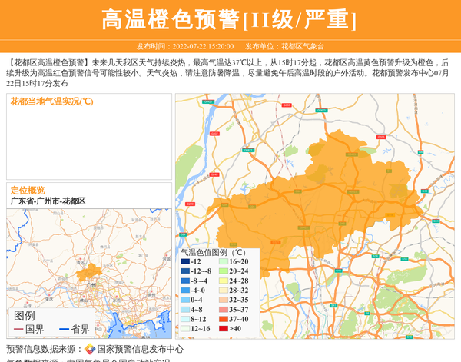Viewport: 461px width, 362px height.
Task: Click the 国家预警信息发布中心 source text
Action: [140, 349]
